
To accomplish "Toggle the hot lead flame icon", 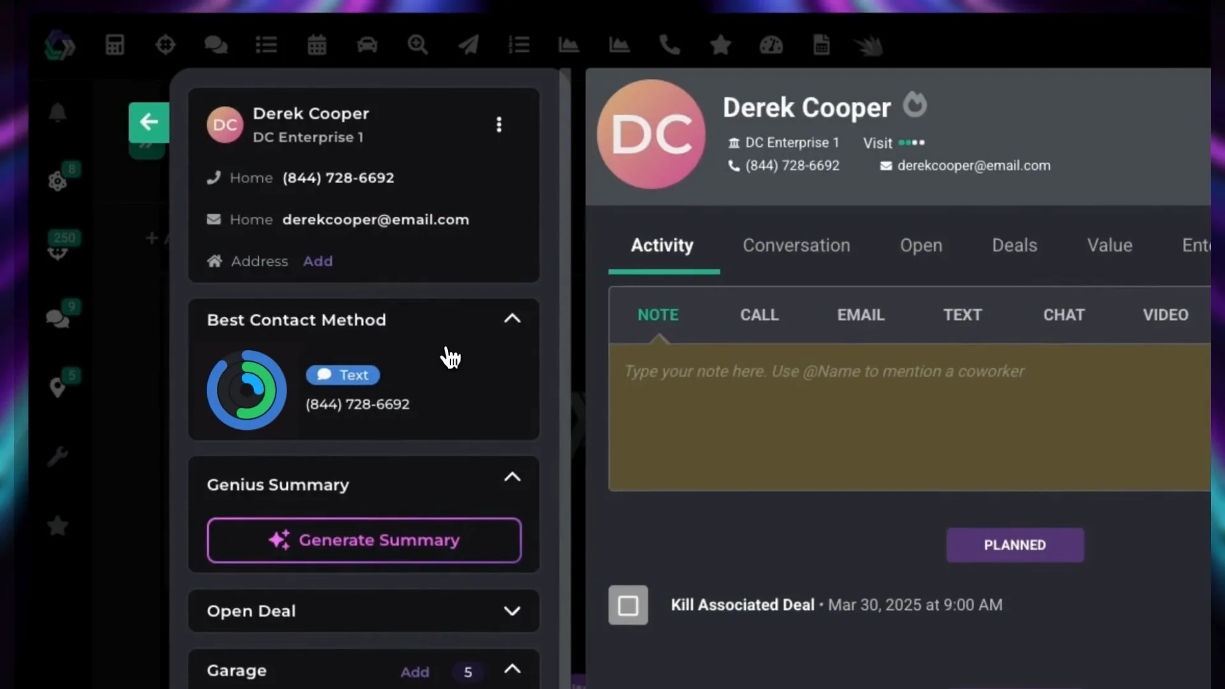I will click(x=914, y=105).
